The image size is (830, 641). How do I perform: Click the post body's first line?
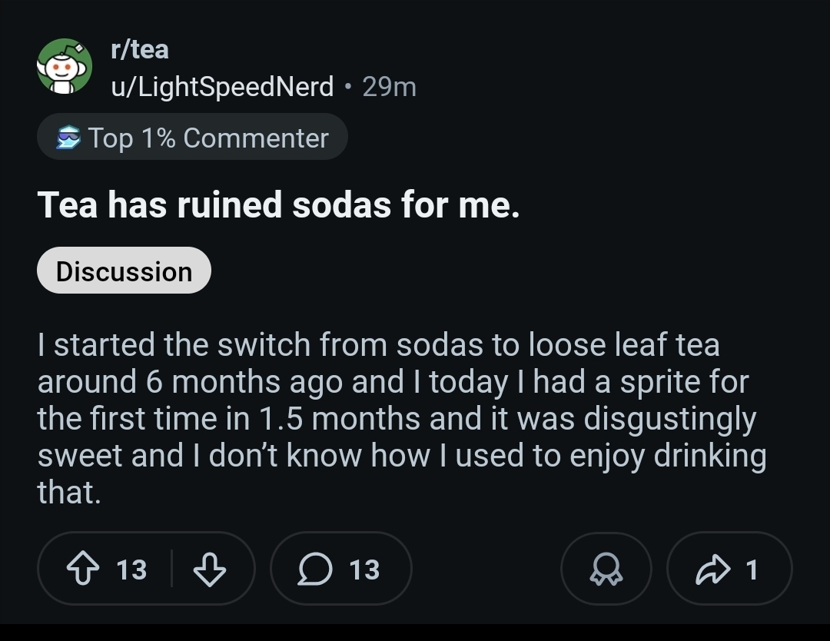click(378, 345)
